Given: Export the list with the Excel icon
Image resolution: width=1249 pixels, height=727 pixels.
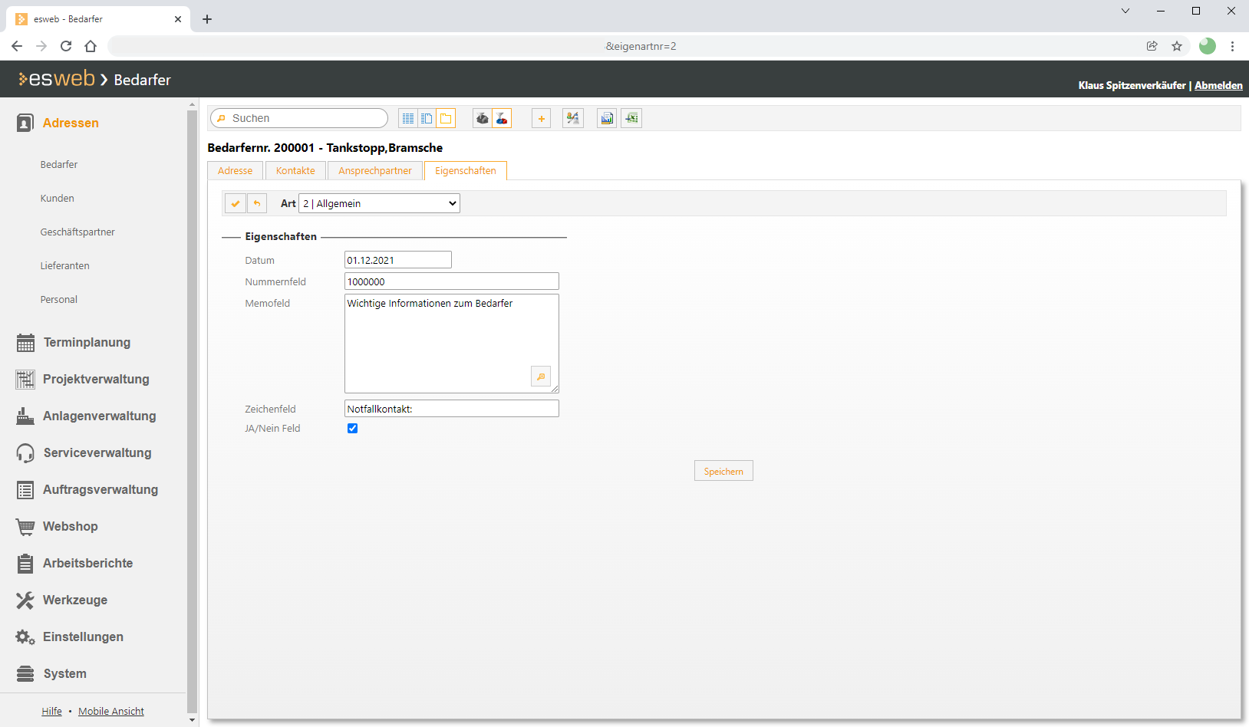Looking at the screenshot, I should (x=631, y=118).
